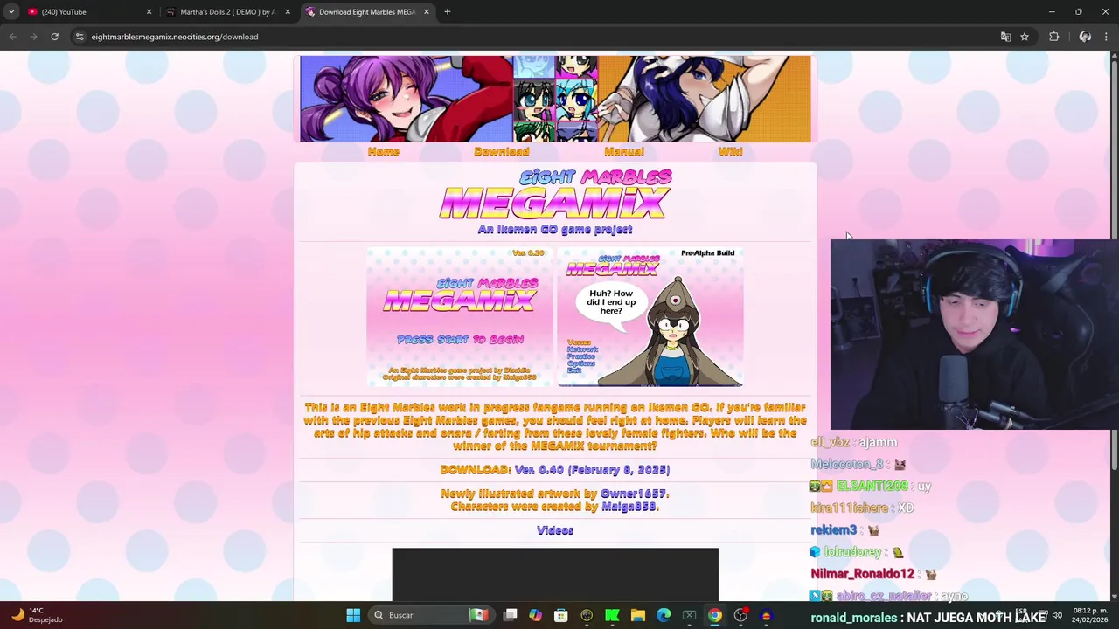Open Task View on the taskbar
Image resolution: width=1119 pixels, height=629 pixels.
(511, 615)
